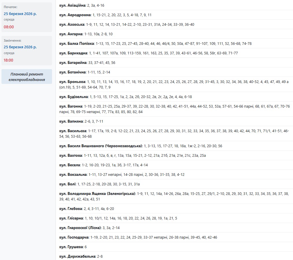293x260 pixels.
Task: Click the вул. Ботанічна street name
Action: (73, 72)
